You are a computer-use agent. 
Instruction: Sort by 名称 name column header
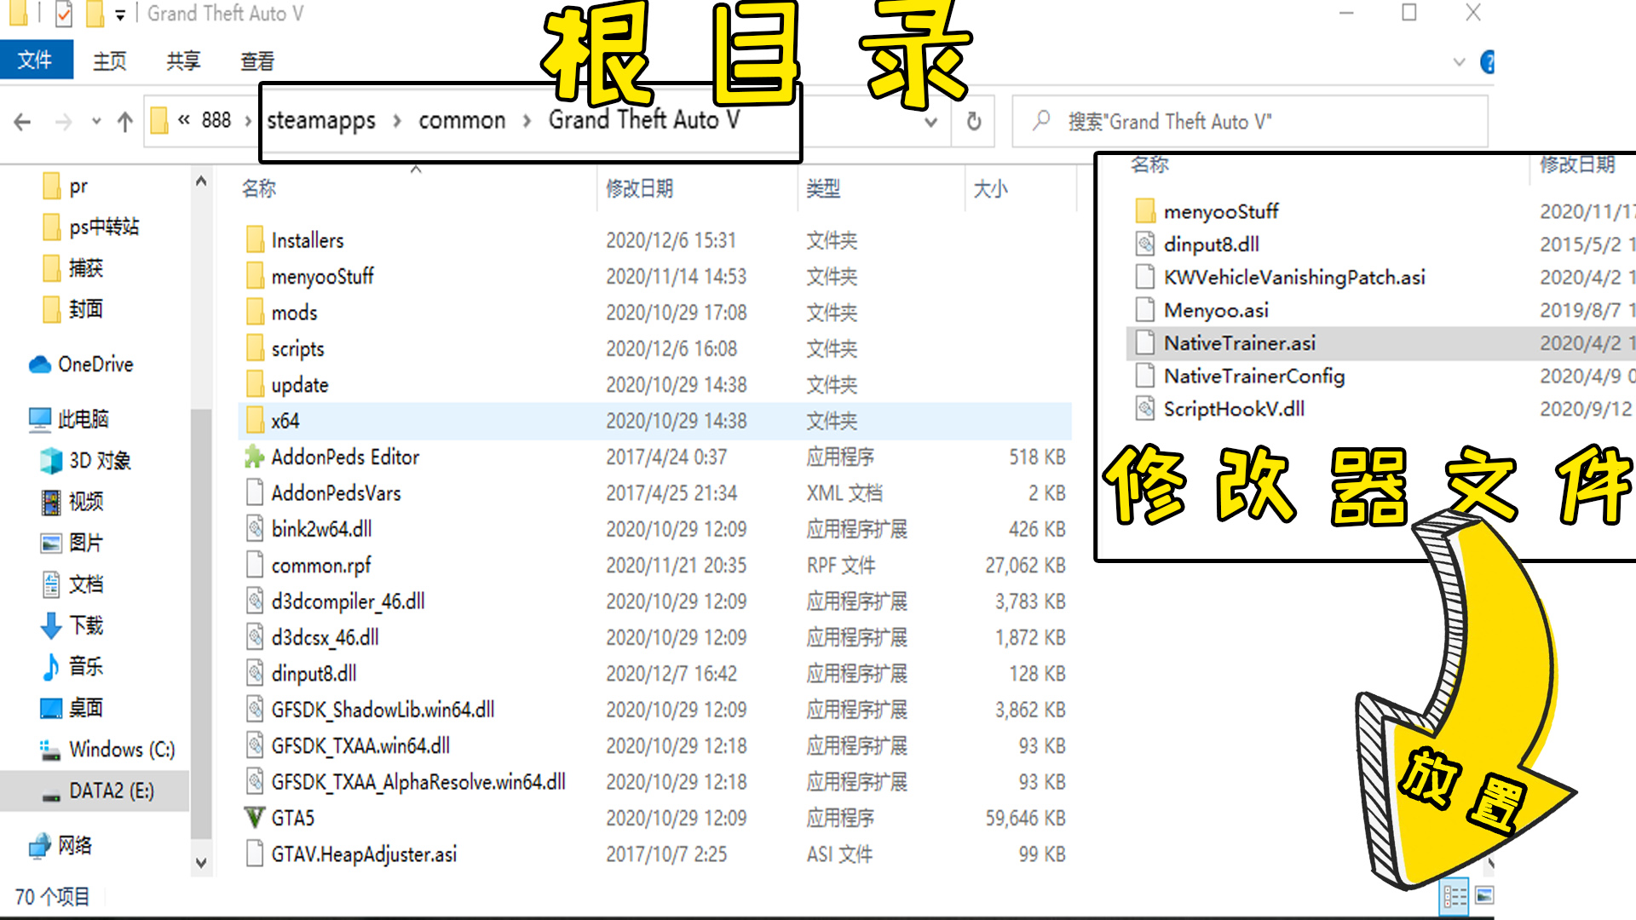tap(259, 188)
